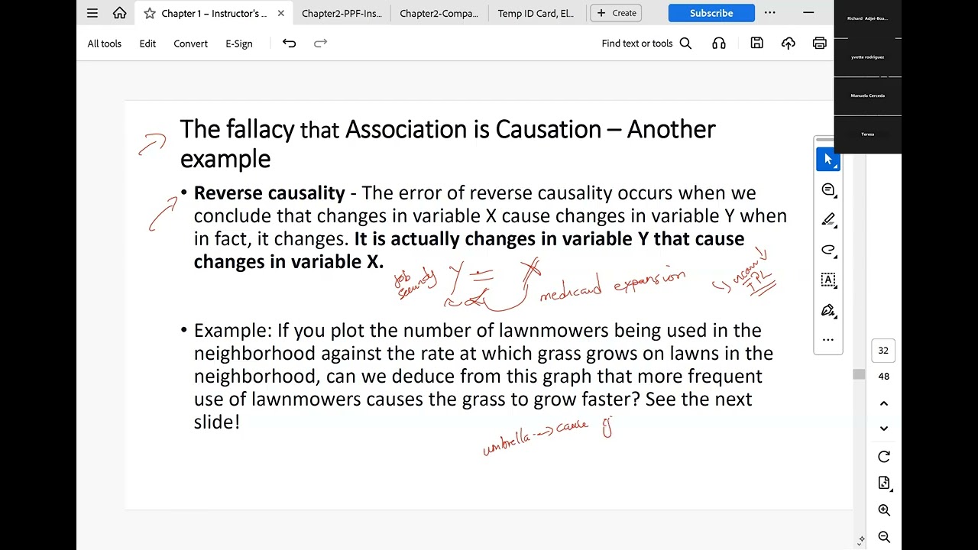Select the text box tool
The image size is (978, 550).
pos(827,280)
